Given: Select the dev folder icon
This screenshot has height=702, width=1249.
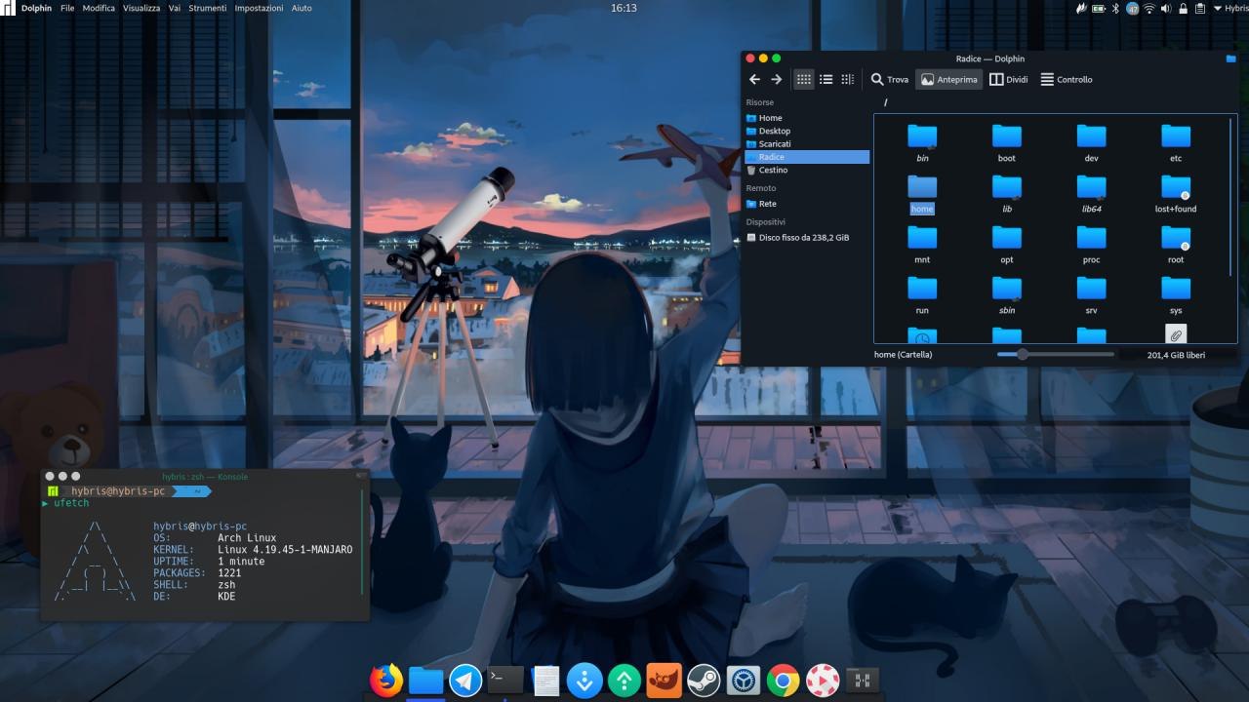Looking at the screenshot, I should point(1091,136).
